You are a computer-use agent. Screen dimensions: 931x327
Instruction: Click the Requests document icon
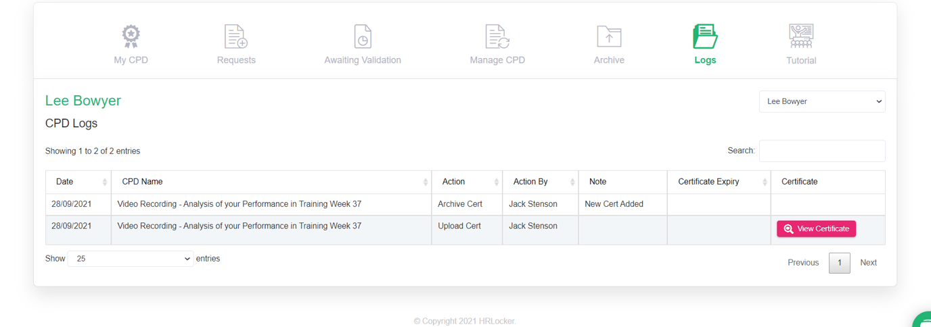[x=236, y=36]
